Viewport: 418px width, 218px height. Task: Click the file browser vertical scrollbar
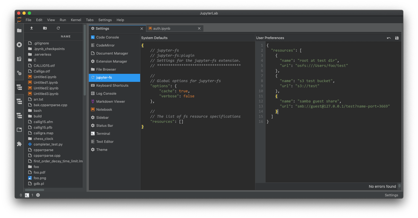(85, 60)
